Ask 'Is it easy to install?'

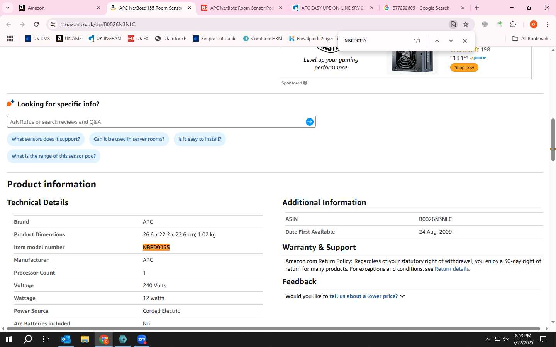point(200,139)
